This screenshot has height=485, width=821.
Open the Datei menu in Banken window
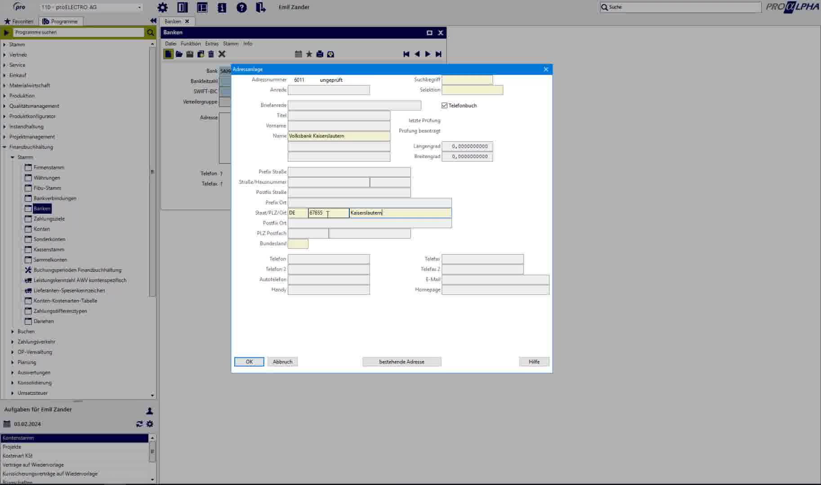tap(170, 44)
